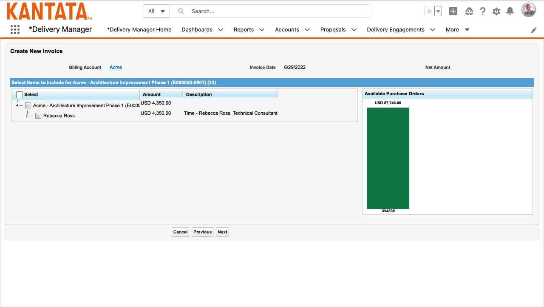Check the Rebecca Ross item checkbox

coord(38,116)
